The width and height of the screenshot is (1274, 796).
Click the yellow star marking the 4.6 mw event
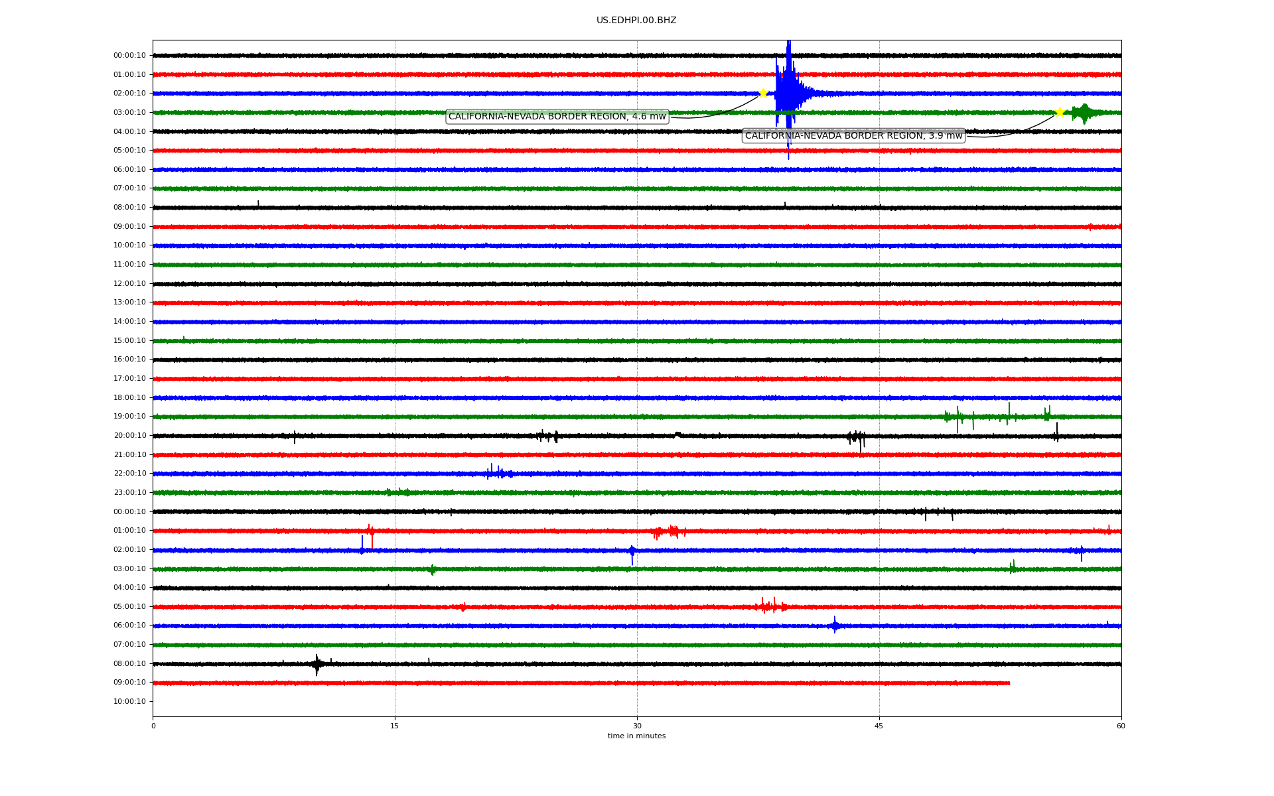(763, 93)
